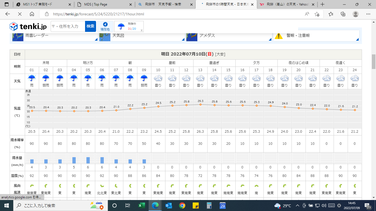Open a new browser tab
The image size is (376, 211).
322,4
